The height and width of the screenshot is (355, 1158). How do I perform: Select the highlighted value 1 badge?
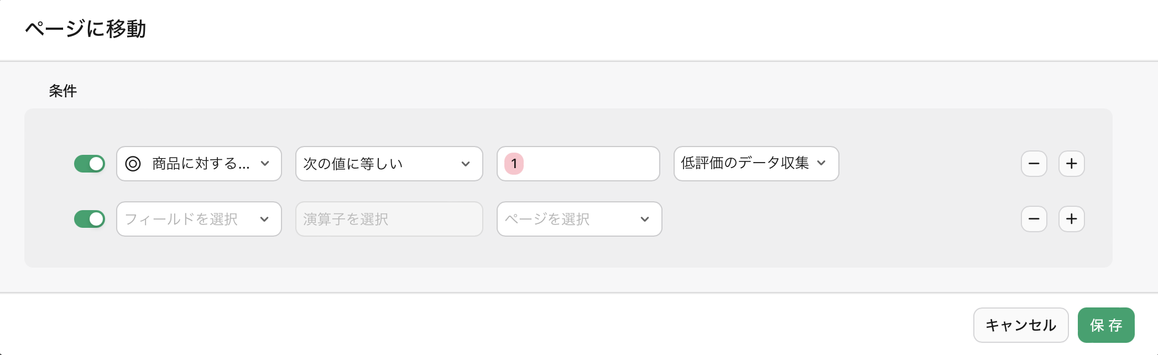(515, 164)
